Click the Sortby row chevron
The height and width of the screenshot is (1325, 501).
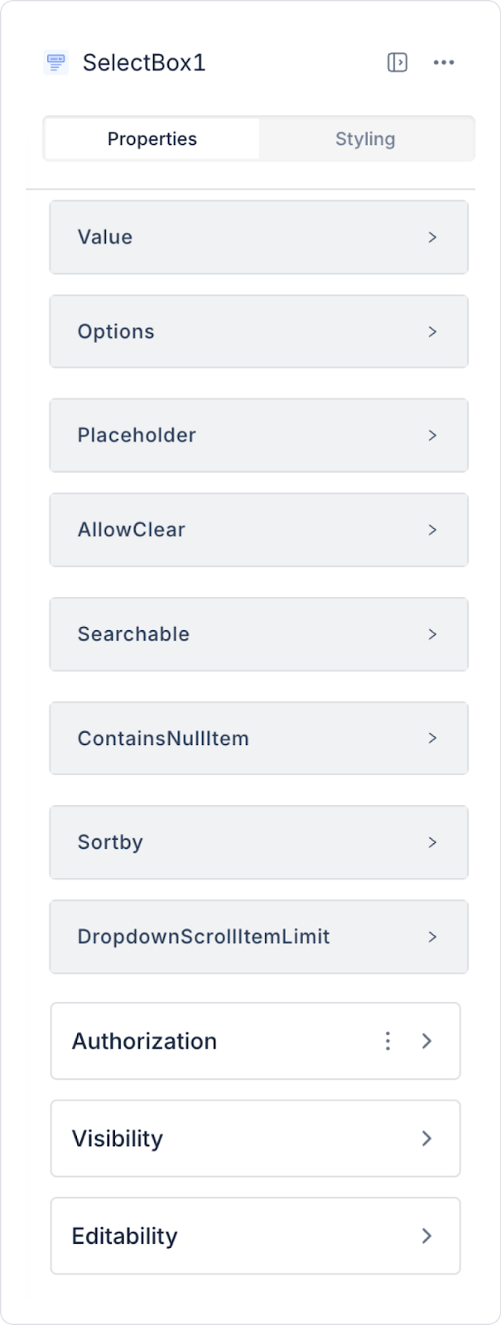coord(432,842)
